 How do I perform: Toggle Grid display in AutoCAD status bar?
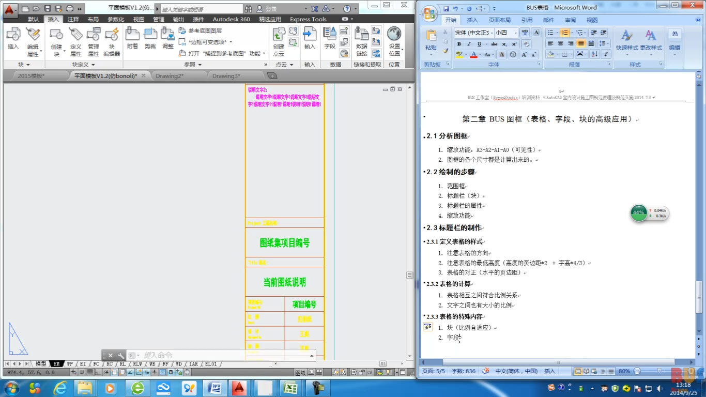coord(90,372)
